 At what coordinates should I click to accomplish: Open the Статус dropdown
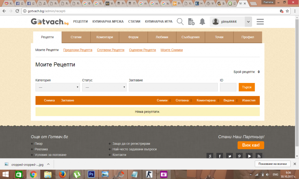(x=104, y=87)
